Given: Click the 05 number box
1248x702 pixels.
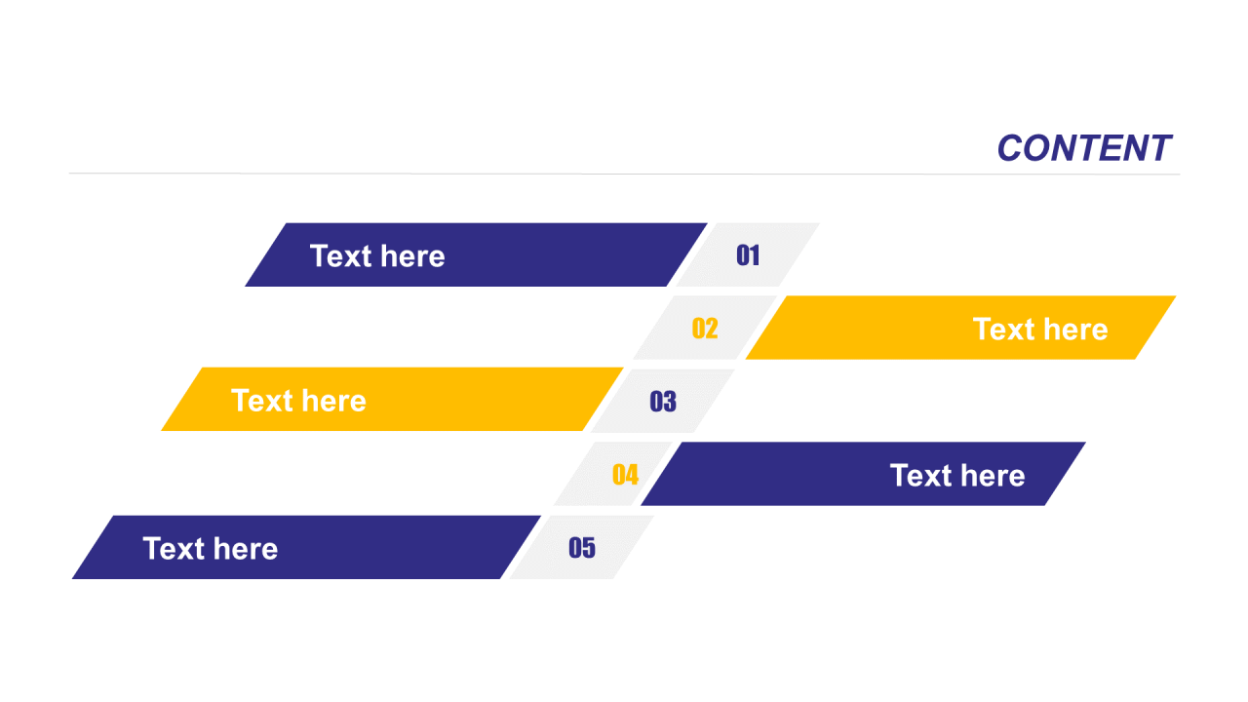Looking at the screenshot, I should click(582, 547).
